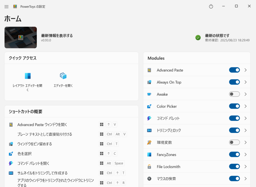Click the green up-to-date checkmark icon

[x=198, y=38]
